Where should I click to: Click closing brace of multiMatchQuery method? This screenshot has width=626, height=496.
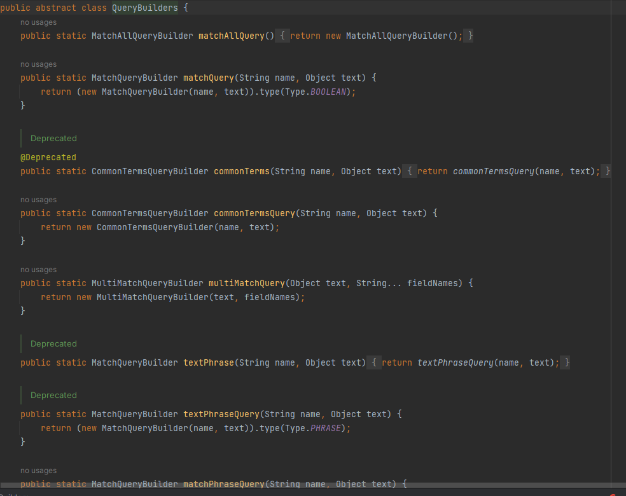click(x=23, y=311)
